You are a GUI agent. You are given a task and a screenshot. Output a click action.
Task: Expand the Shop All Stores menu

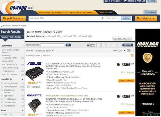tap(13, 18)
